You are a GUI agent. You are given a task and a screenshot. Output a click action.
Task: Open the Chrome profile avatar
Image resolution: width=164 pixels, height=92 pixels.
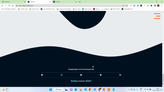click(158, 6)
